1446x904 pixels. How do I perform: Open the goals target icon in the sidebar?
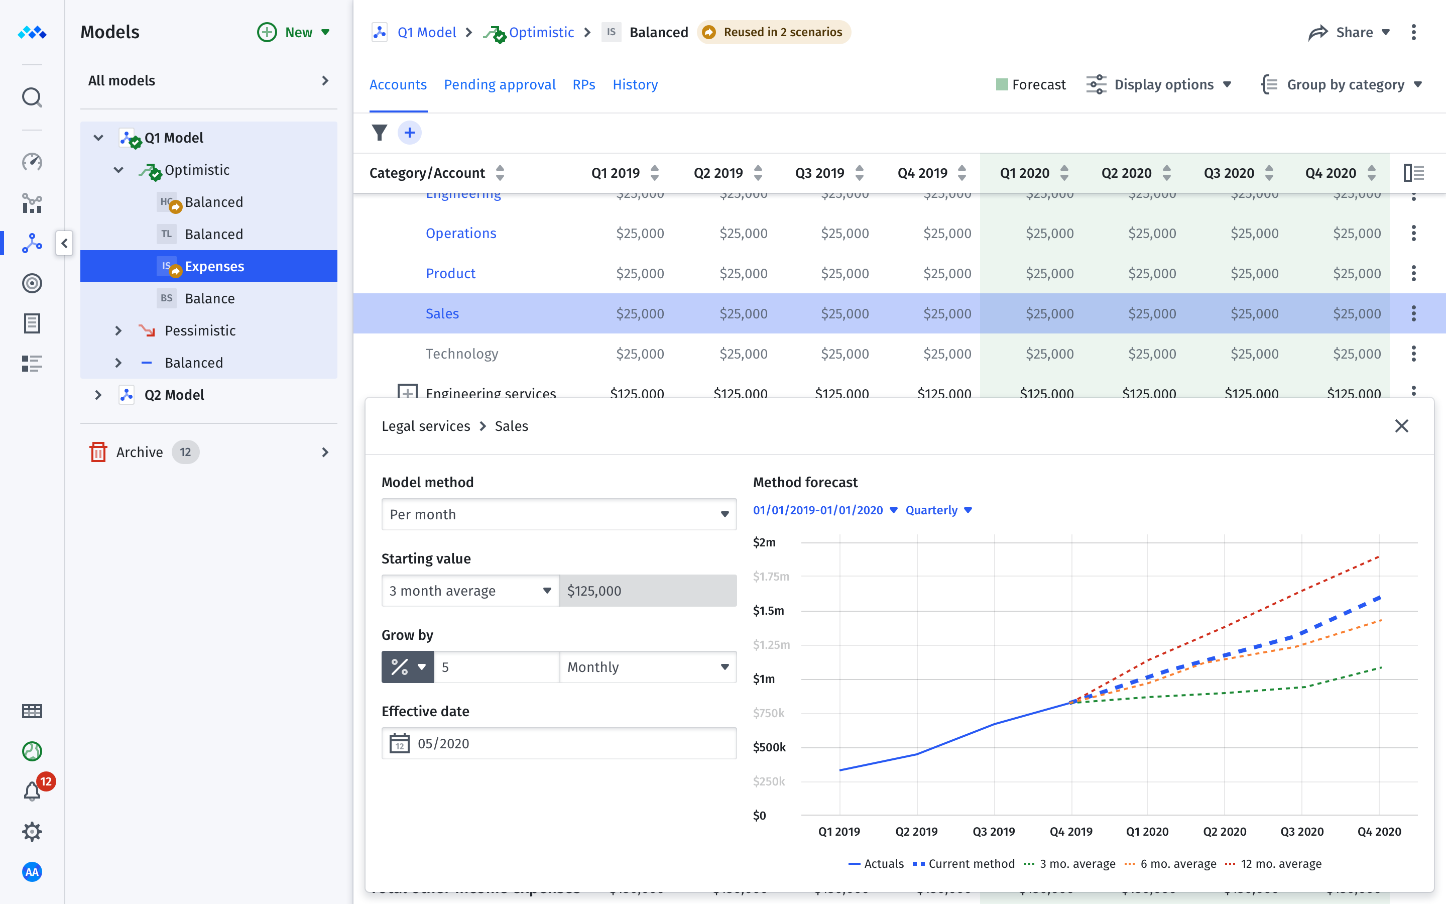pyautogui.click(x=32, y=283)
